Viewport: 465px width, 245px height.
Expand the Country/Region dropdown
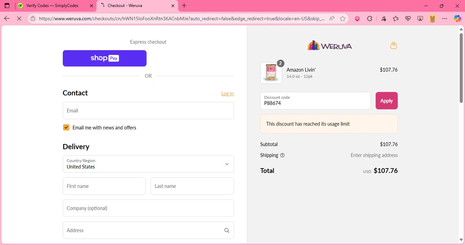click(148, 164)
